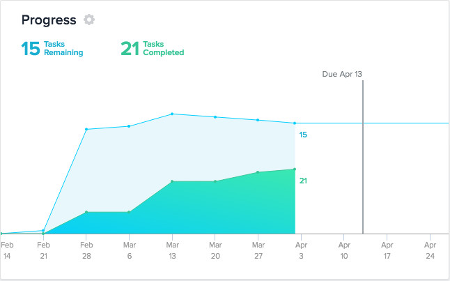This screenshot has width=450, height=281.
Task: Click the Apr 10 axis date label
Action: (344, 251)
